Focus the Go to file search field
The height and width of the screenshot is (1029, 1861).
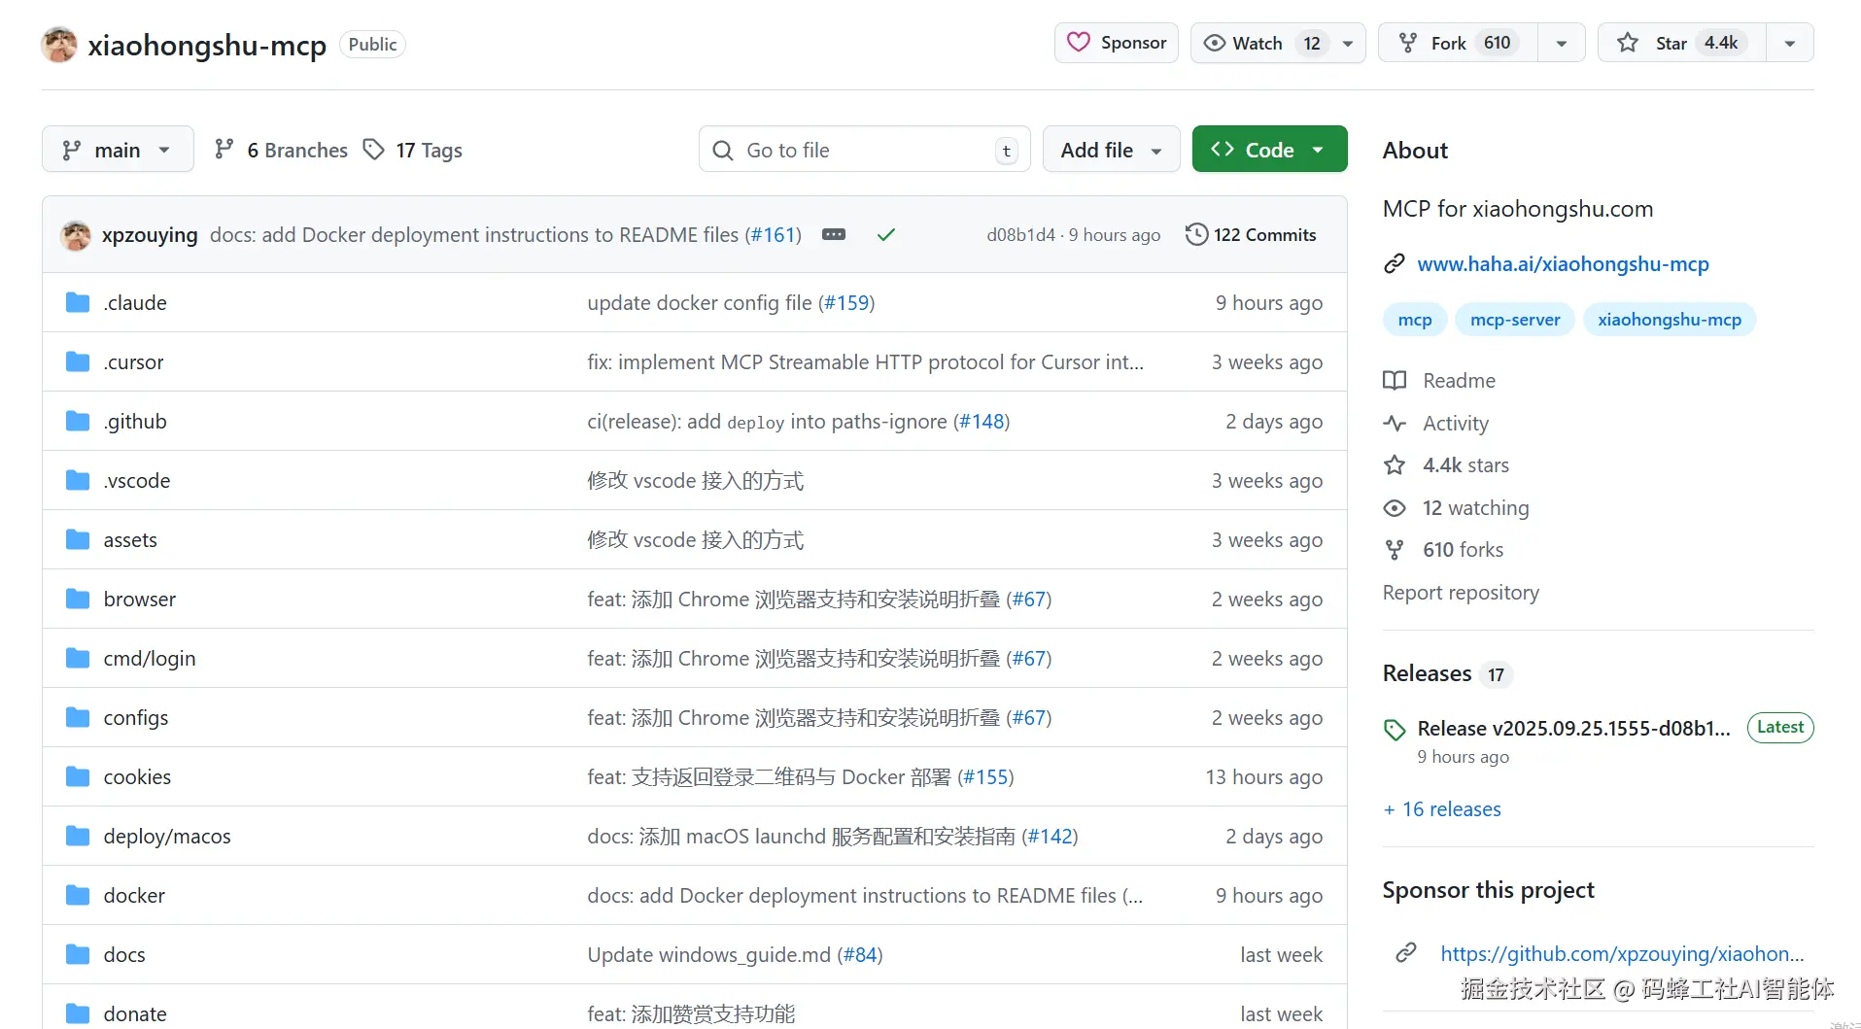[865, 150]
